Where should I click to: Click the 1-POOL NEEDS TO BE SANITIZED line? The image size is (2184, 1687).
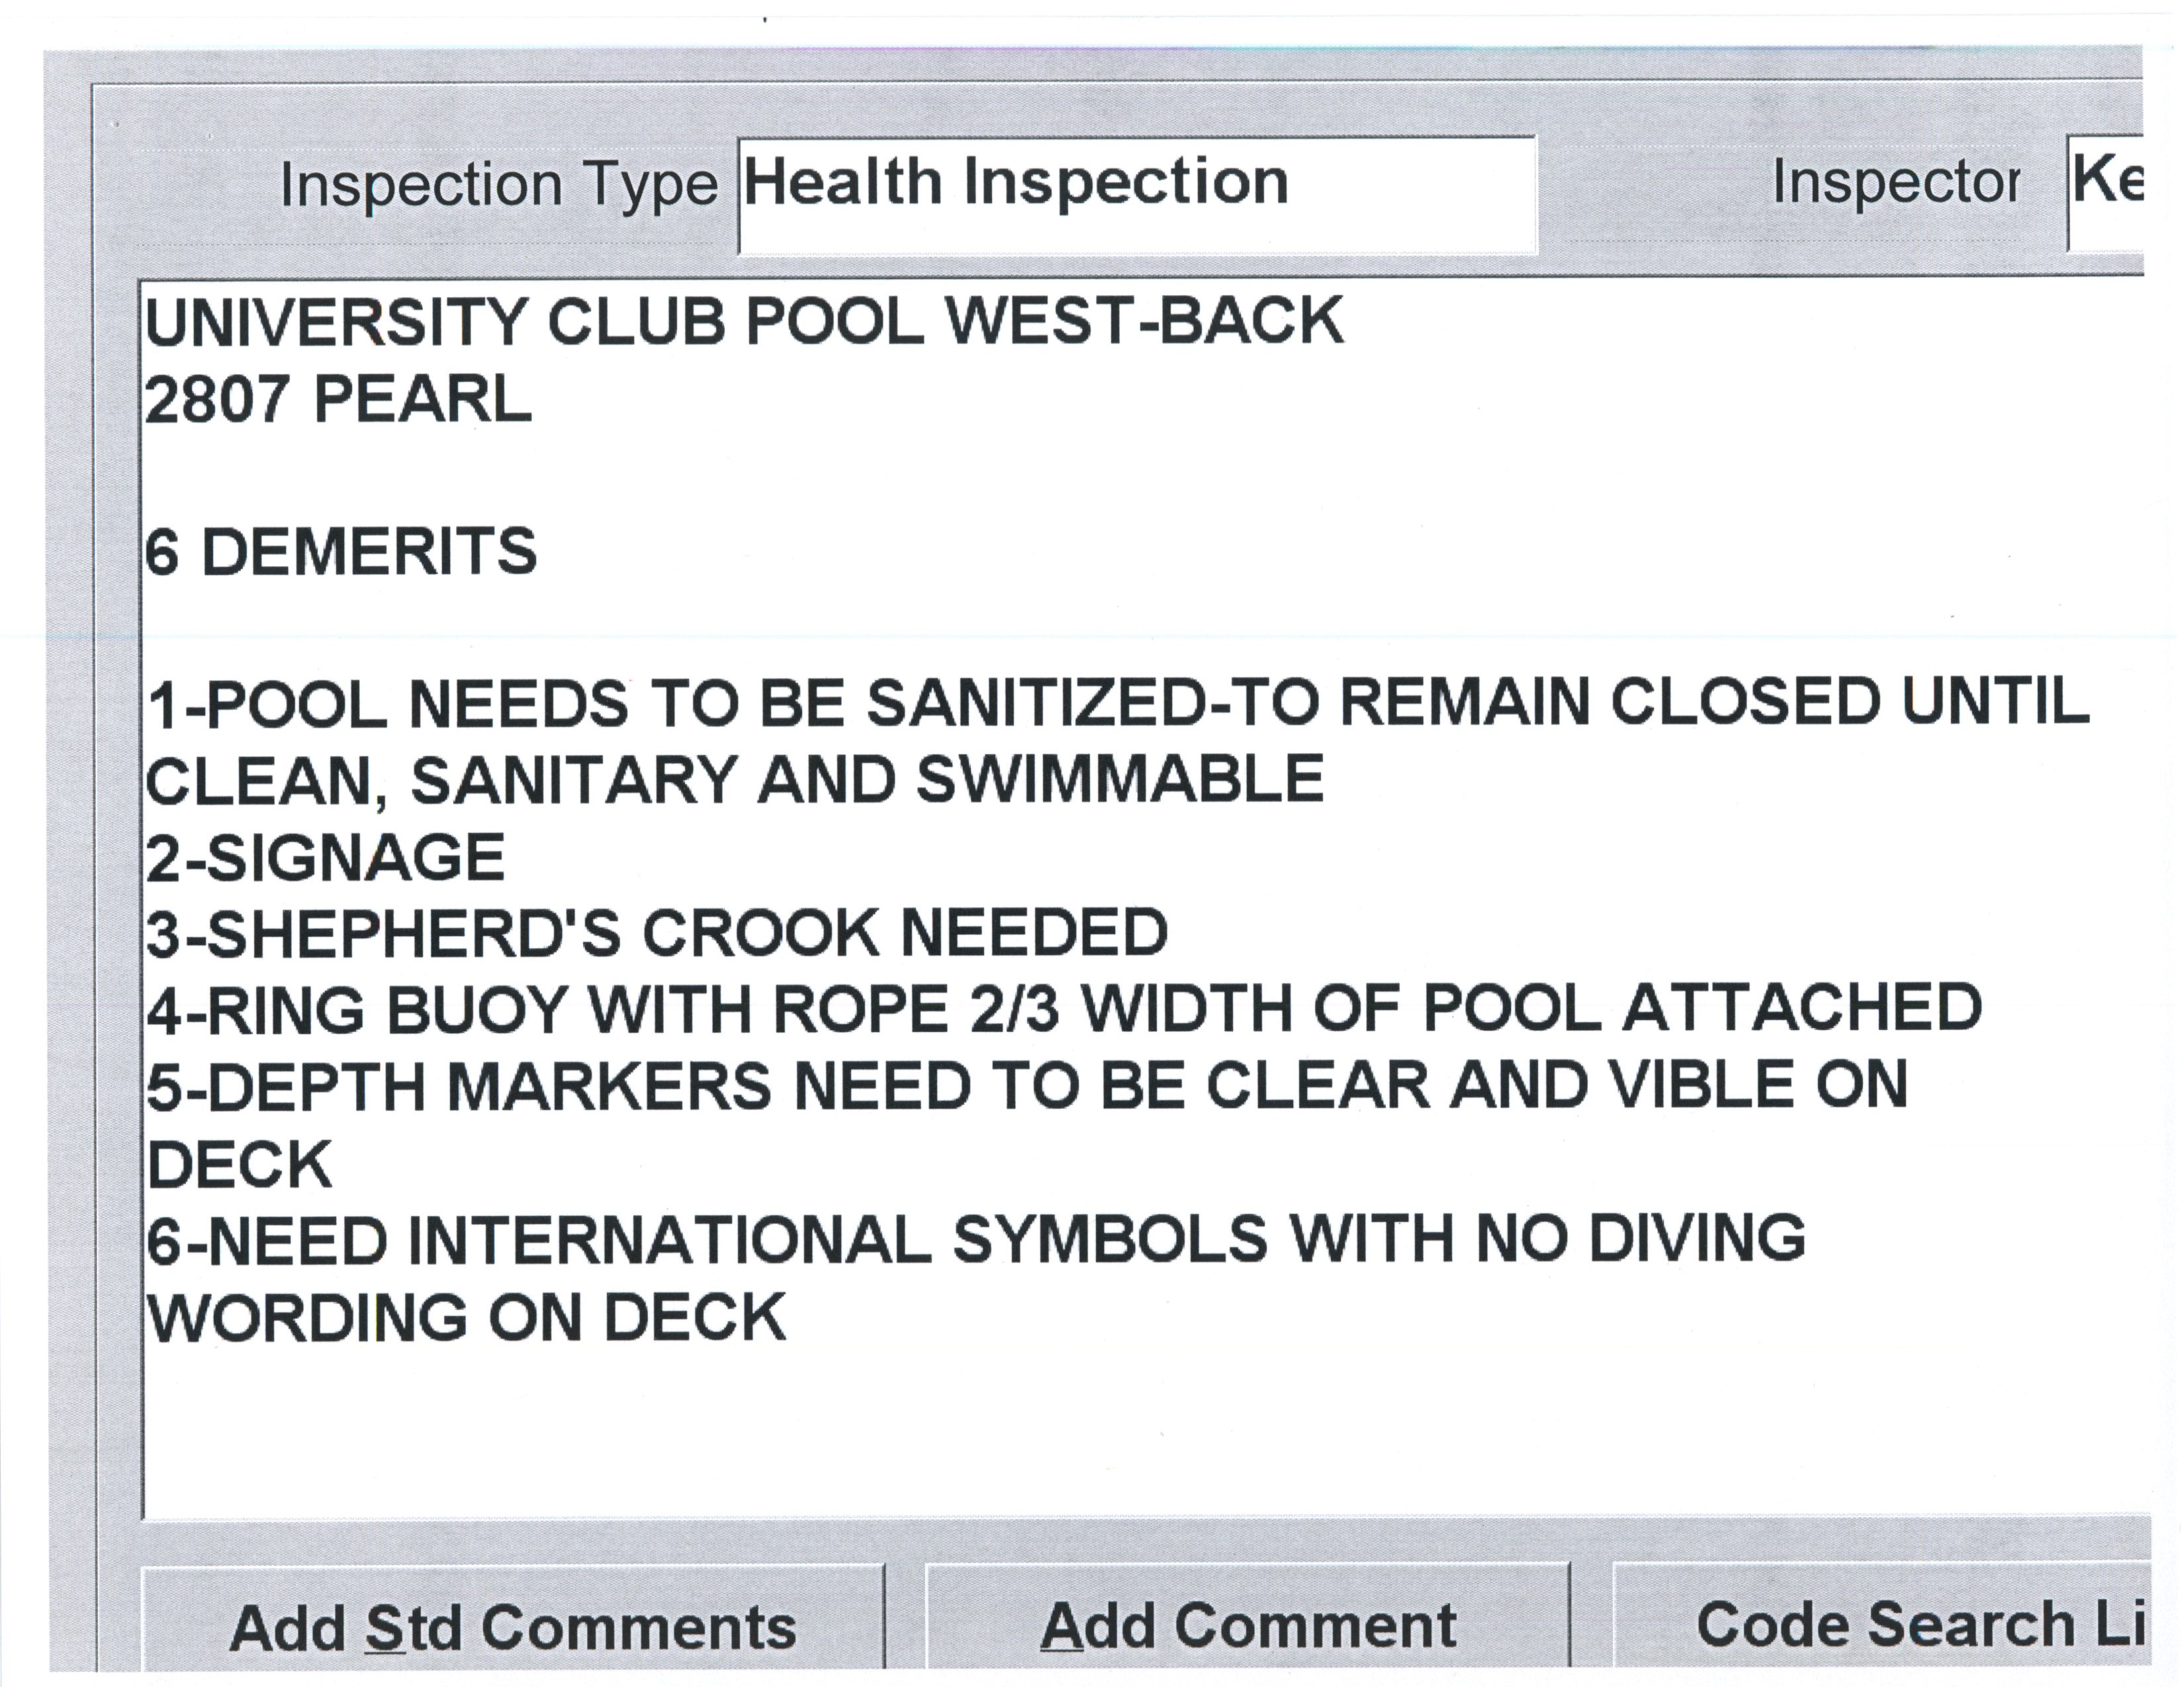[x=1117, y=704]
